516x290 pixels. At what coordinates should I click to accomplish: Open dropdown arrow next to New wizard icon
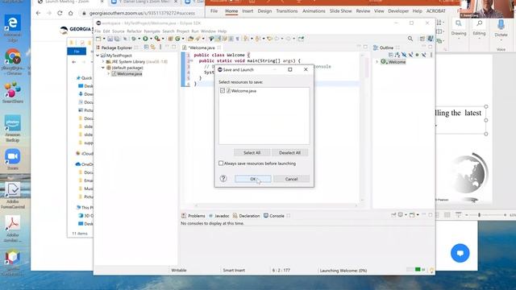(x=104, y=39)
